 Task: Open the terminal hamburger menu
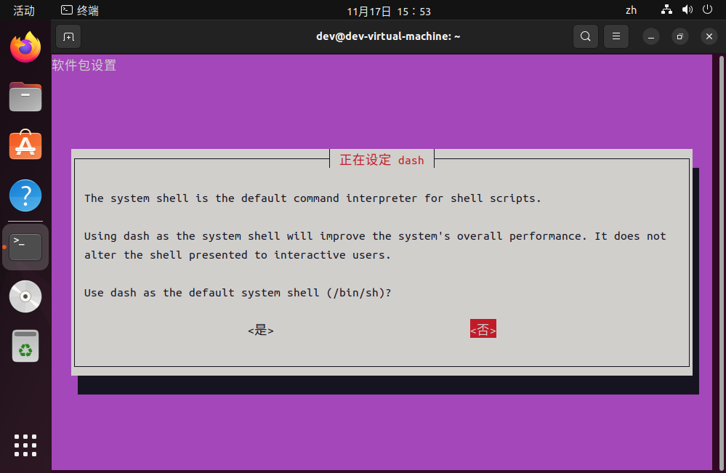616,36
